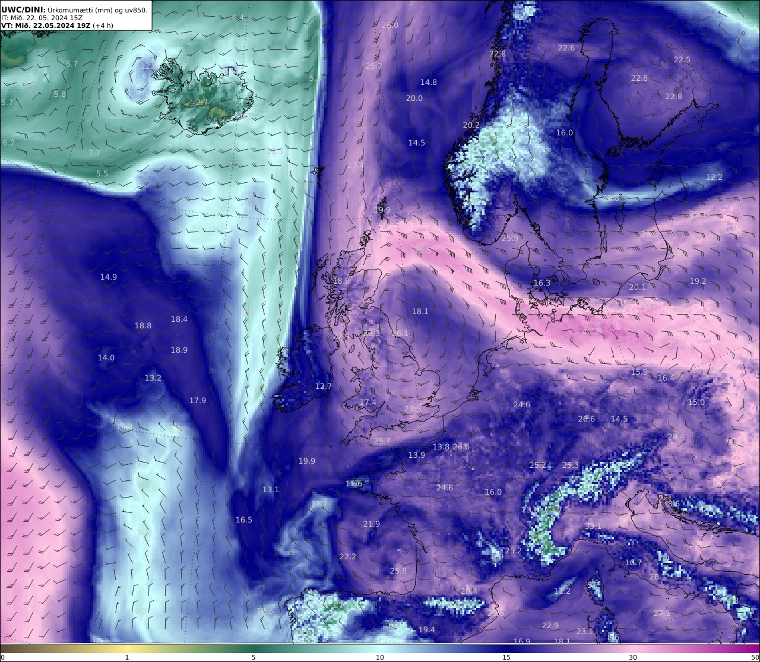Click the colorbar label 15
This screenshot has width=760, height=662.
coord(506,657)
